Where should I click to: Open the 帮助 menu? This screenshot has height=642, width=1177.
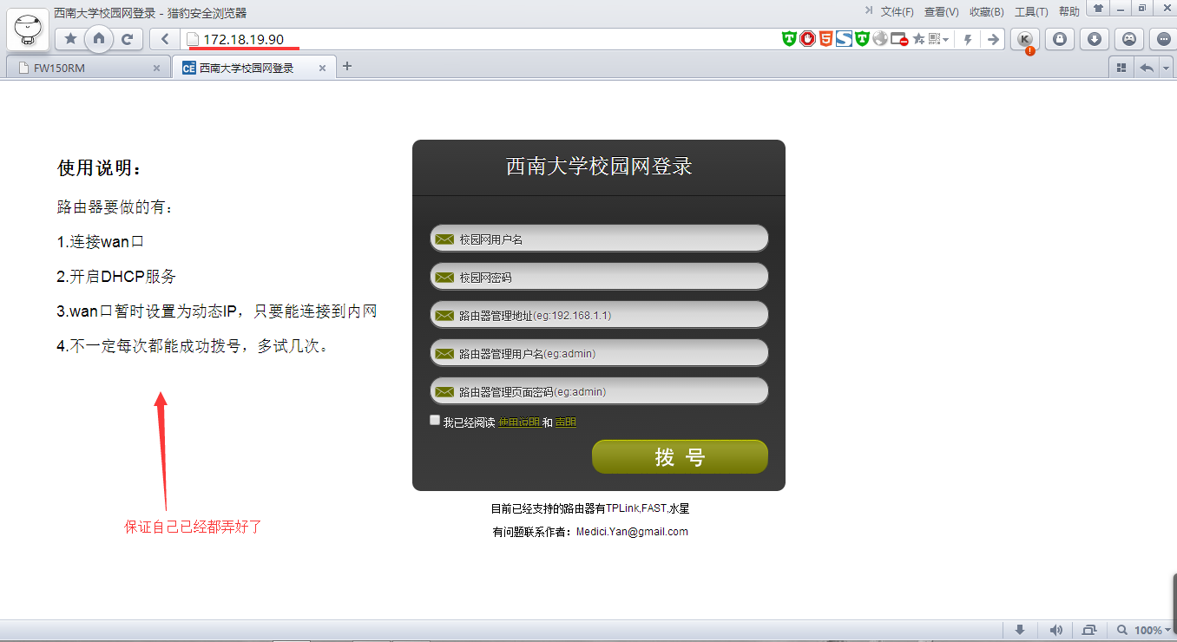point(1069,11)
